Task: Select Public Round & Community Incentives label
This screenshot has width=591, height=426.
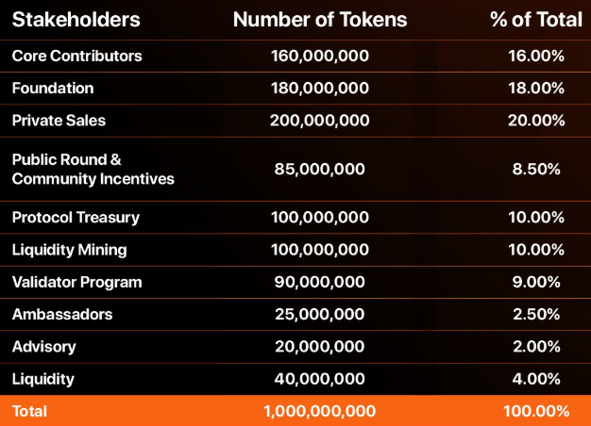Action: click(x=93, y=169)
